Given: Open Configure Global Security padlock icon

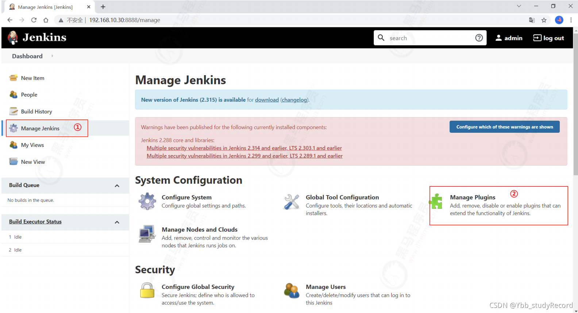Looking at the screenshot, I should click(x=147, y=290).
